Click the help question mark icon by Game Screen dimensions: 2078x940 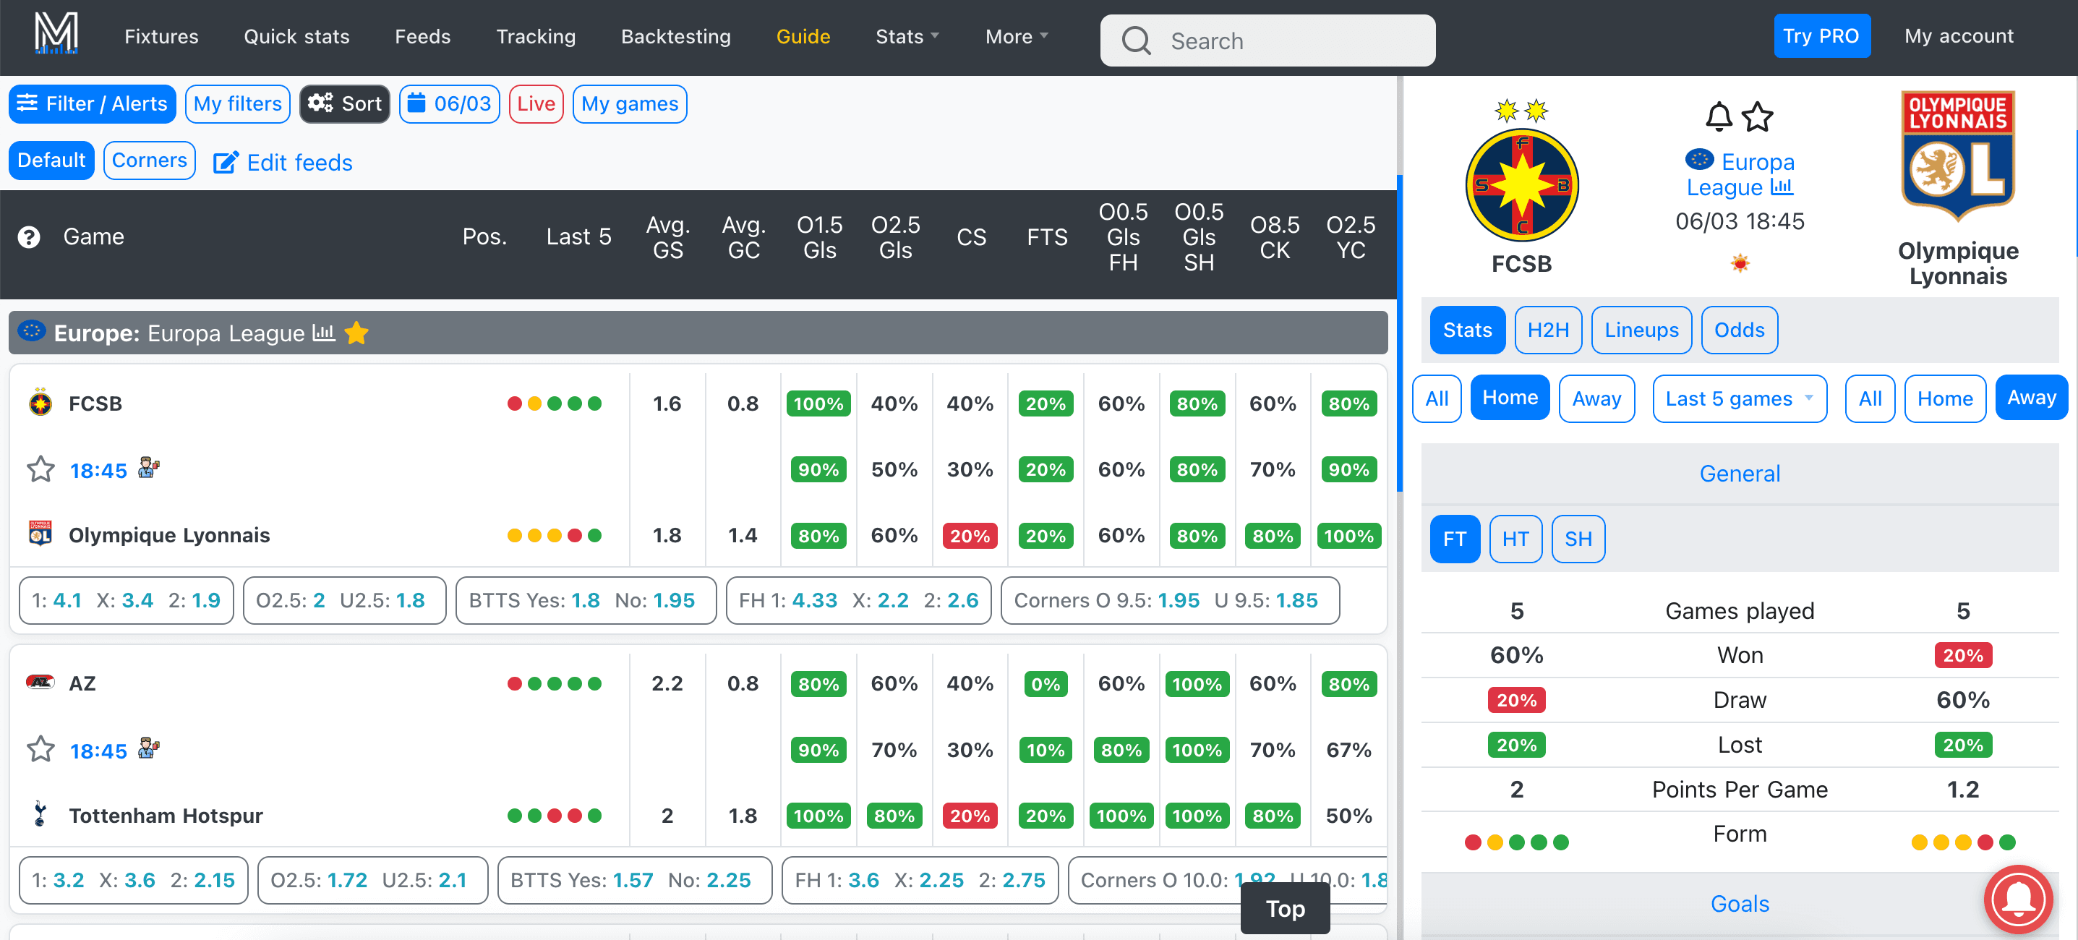[29, 237]
